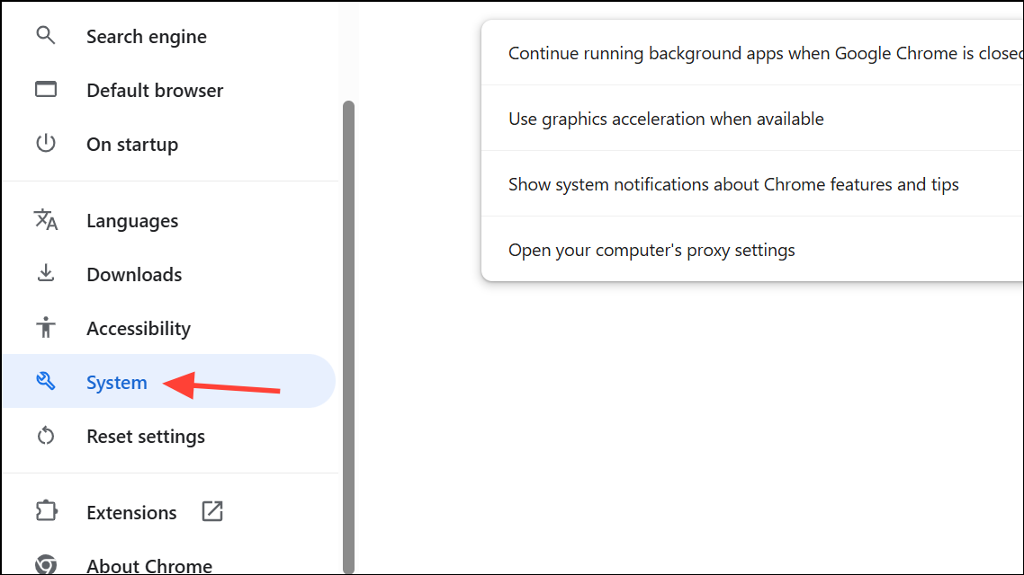Click the System wrench icon

(x=45, y=382)
